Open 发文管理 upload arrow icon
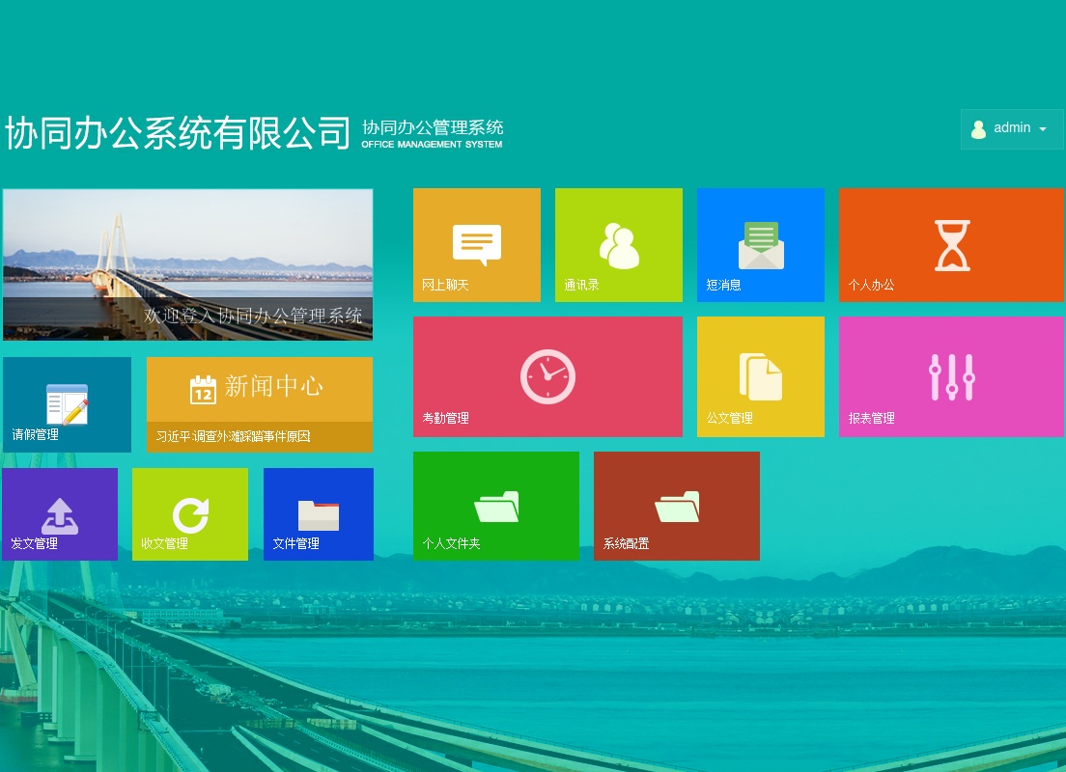This screenshot has height=772, width=1066. click(60, 515)
